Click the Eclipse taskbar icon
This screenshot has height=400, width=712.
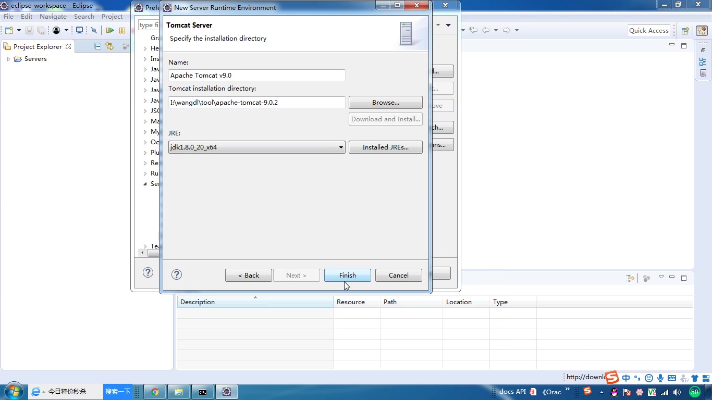click(227, 392)
